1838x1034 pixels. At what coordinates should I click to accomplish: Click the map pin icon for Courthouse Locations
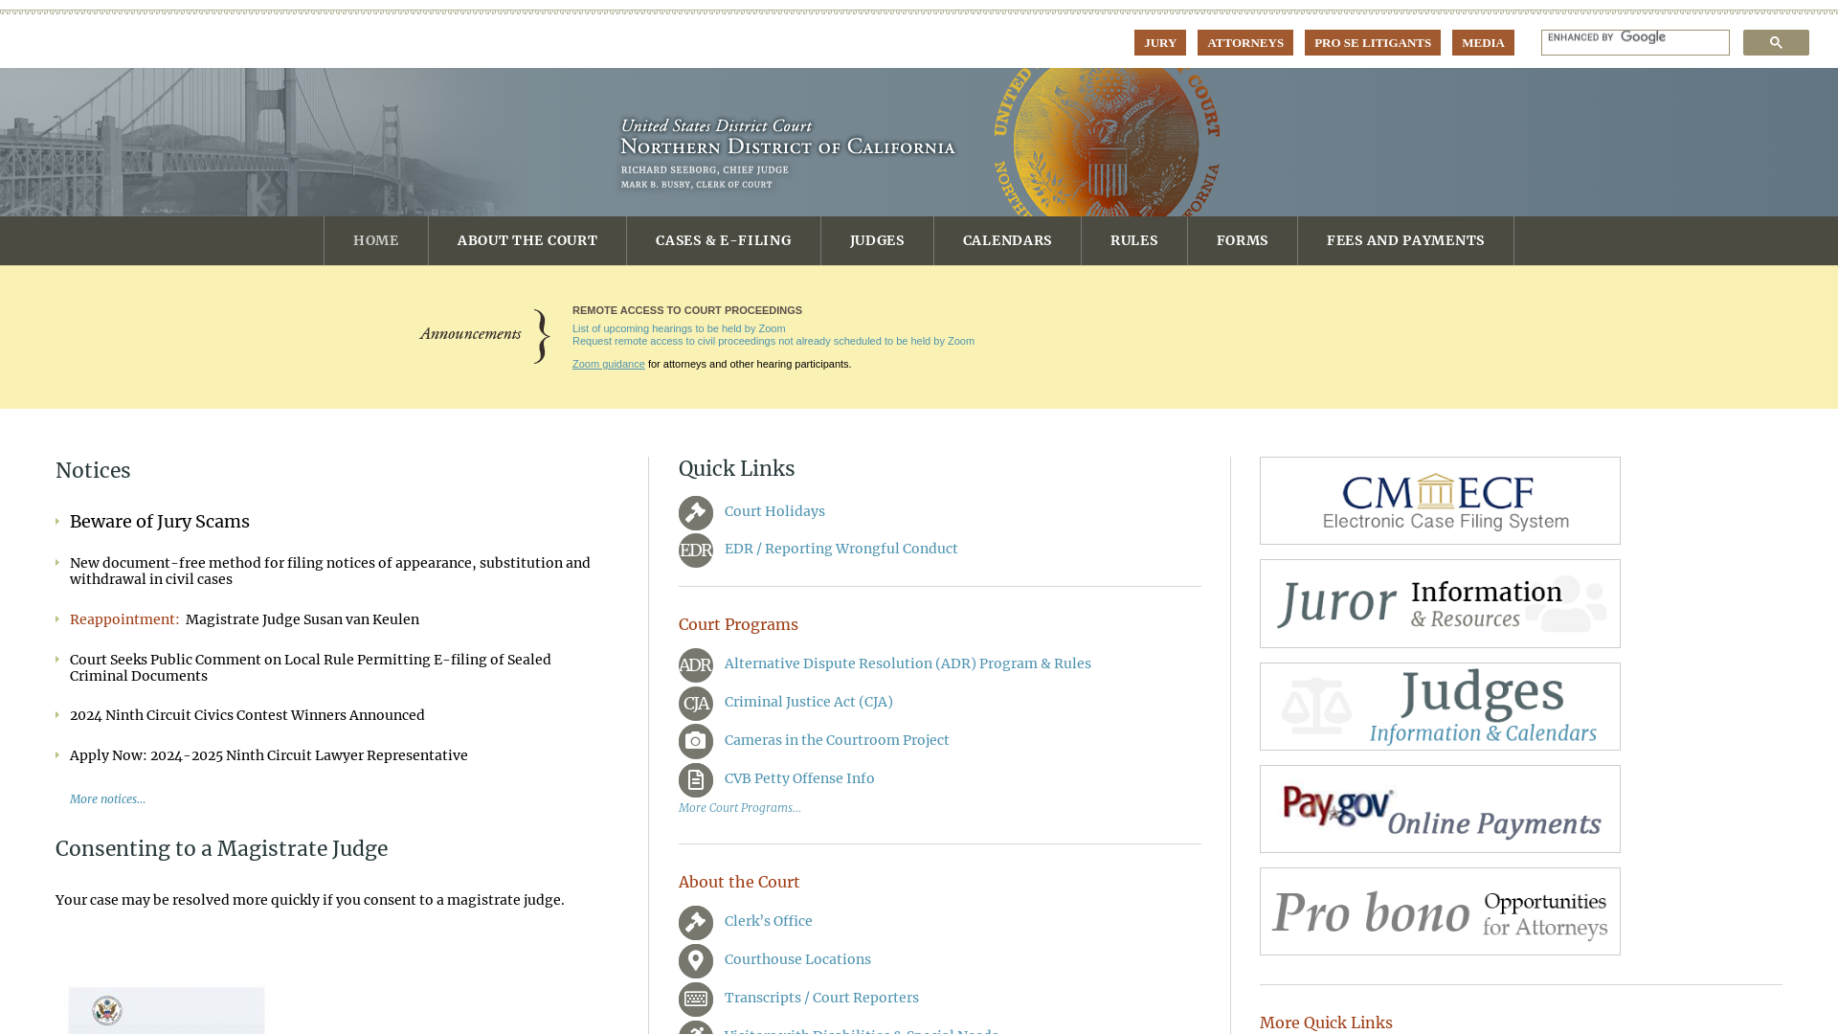click(x=696, y=961)
